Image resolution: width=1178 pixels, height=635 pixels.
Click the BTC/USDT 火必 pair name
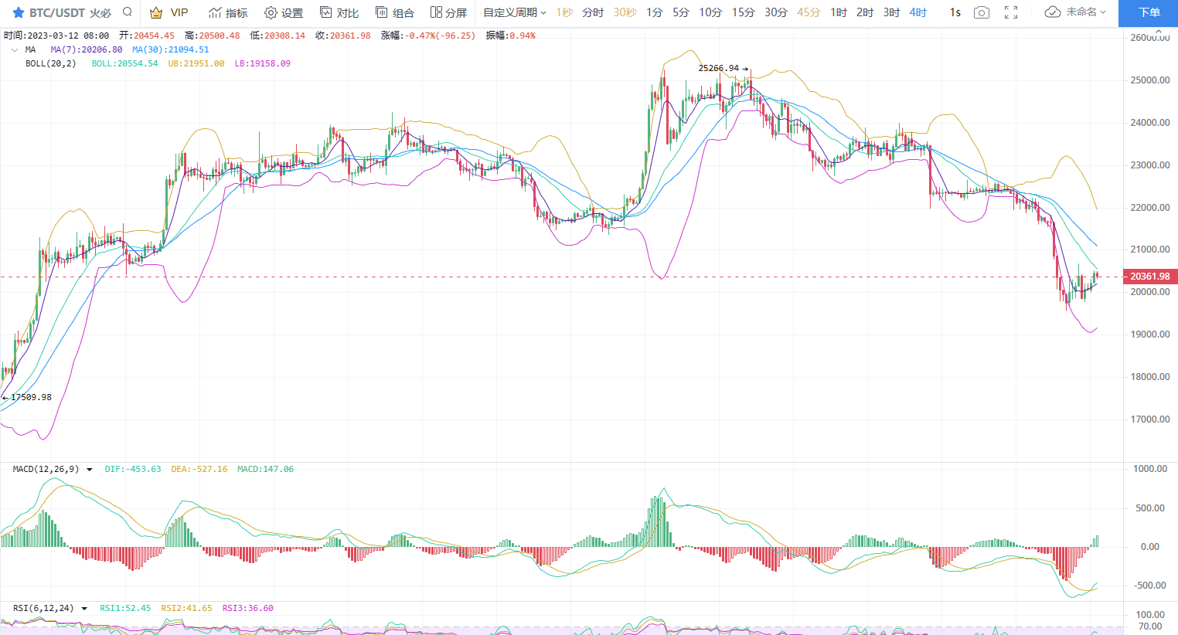(x=70, y=12)
